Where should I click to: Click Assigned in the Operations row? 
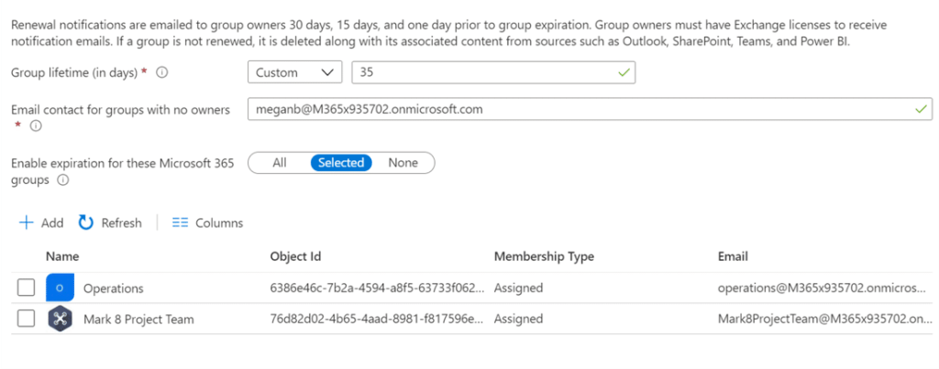[519, 288]
